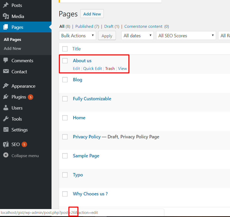Click the Add New page button

92,14
